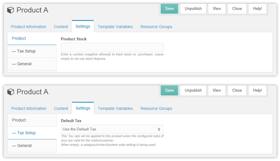
Task: Open Tax Setup side tab in upper panel
Action: [x=32, y=51]
